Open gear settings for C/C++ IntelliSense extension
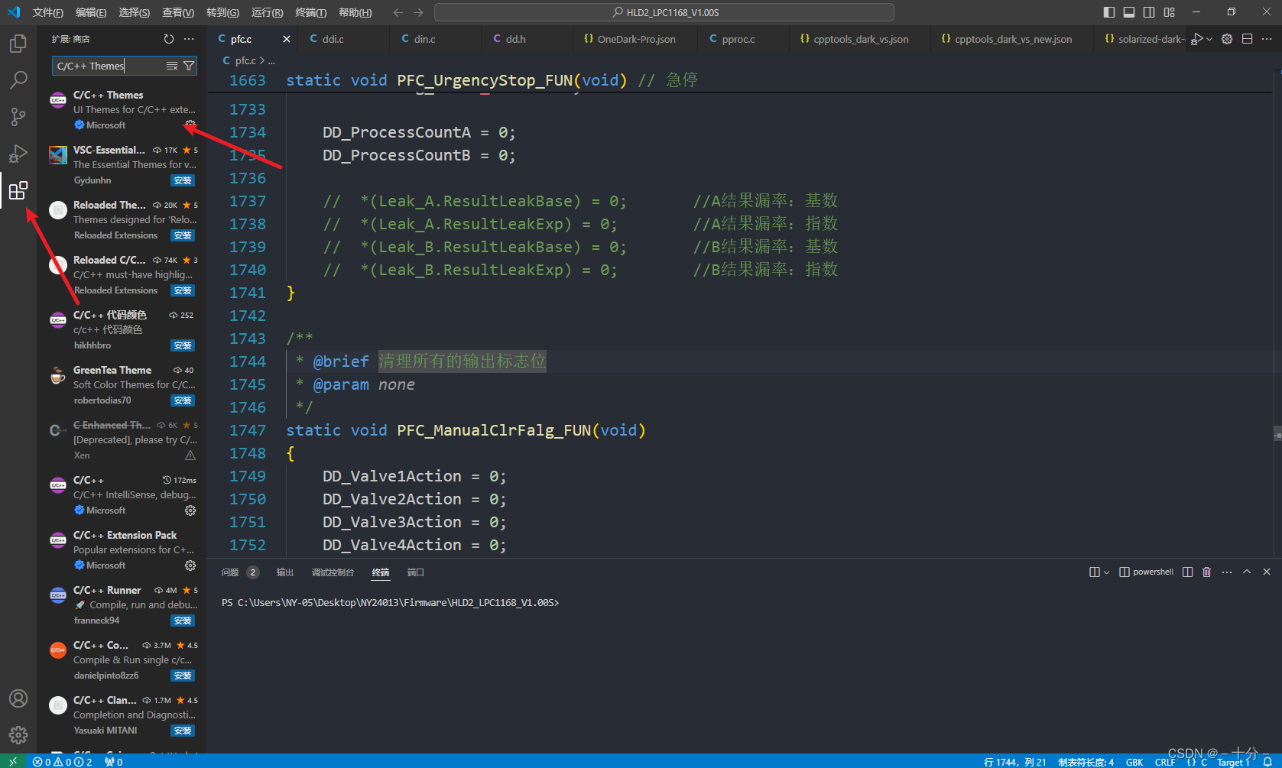Image resolution: width=1282 pixels, height=768 pixels. tap(190, 510)
